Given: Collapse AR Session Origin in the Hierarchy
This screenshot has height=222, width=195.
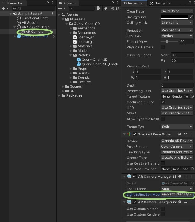Looking at the screenshot, I should 15,27.
